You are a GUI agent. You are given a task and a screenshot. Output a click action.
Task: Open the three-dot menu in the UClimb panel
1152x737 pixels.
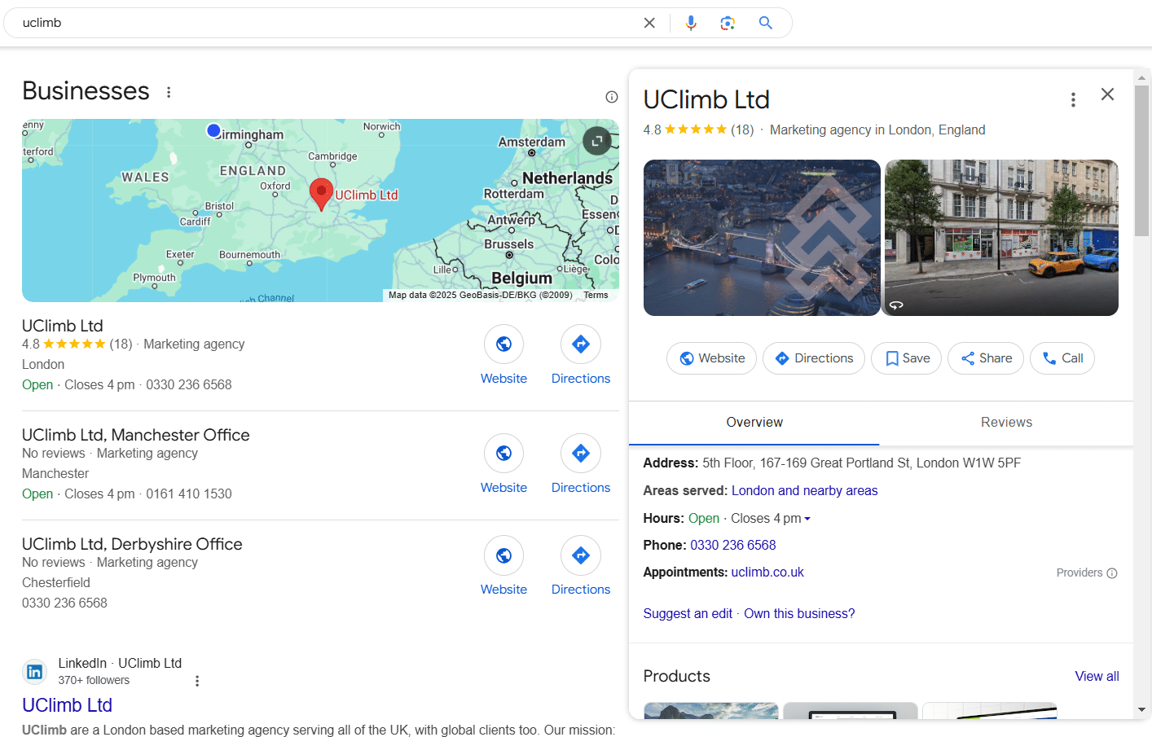[1073, 99]
